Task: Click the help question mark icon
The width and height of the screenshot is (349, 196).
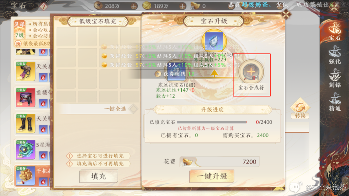Action: pos(44,6)
